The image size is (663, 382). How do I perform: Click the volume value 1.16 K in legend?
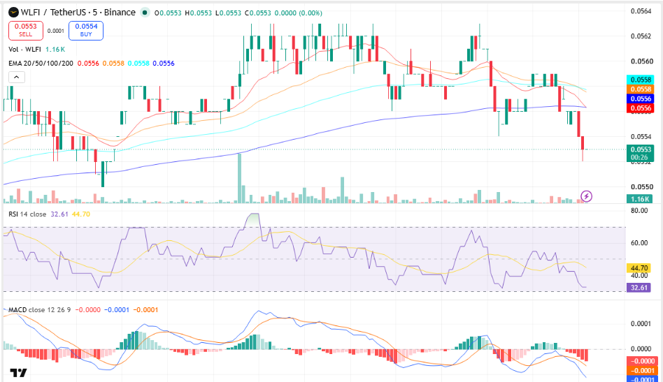55,50
